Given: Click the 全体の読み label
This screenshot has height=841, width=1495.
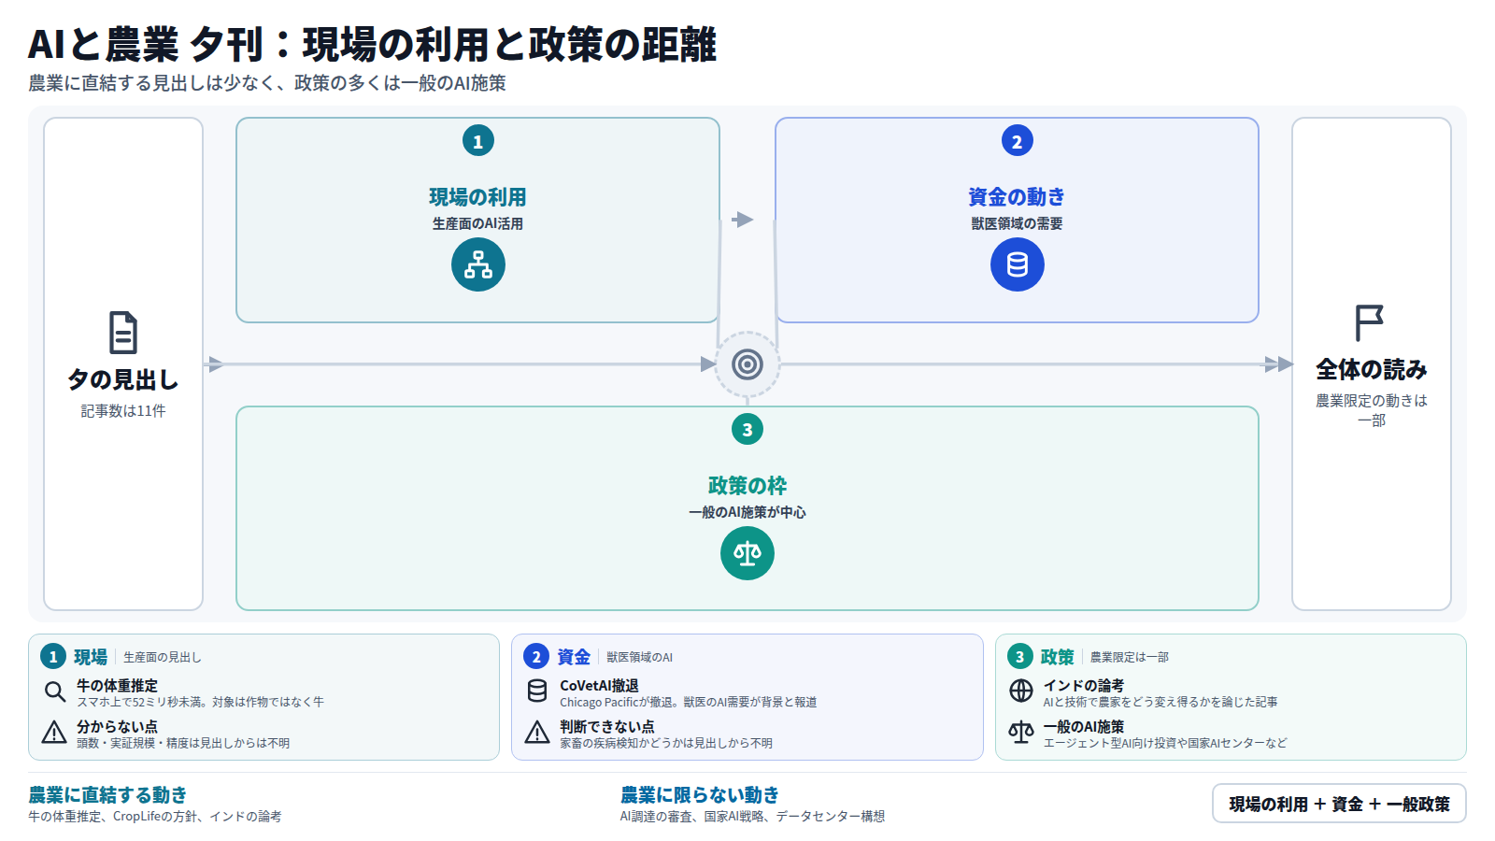Looking at the screenshot, I should click(x=1372, y=369).
